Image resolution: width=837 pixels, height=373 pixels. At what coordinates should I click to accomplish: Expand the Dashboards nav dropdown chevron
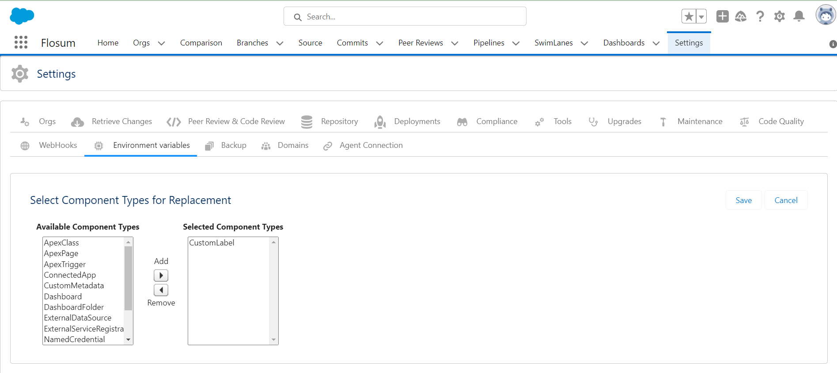656,43
